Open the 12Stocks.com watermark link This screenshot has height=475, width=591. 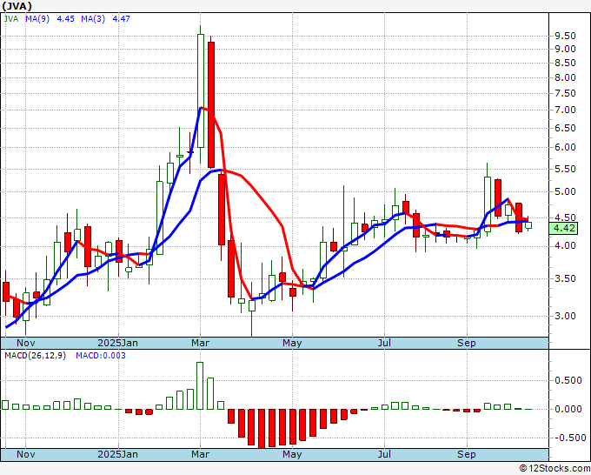point(553,469)
